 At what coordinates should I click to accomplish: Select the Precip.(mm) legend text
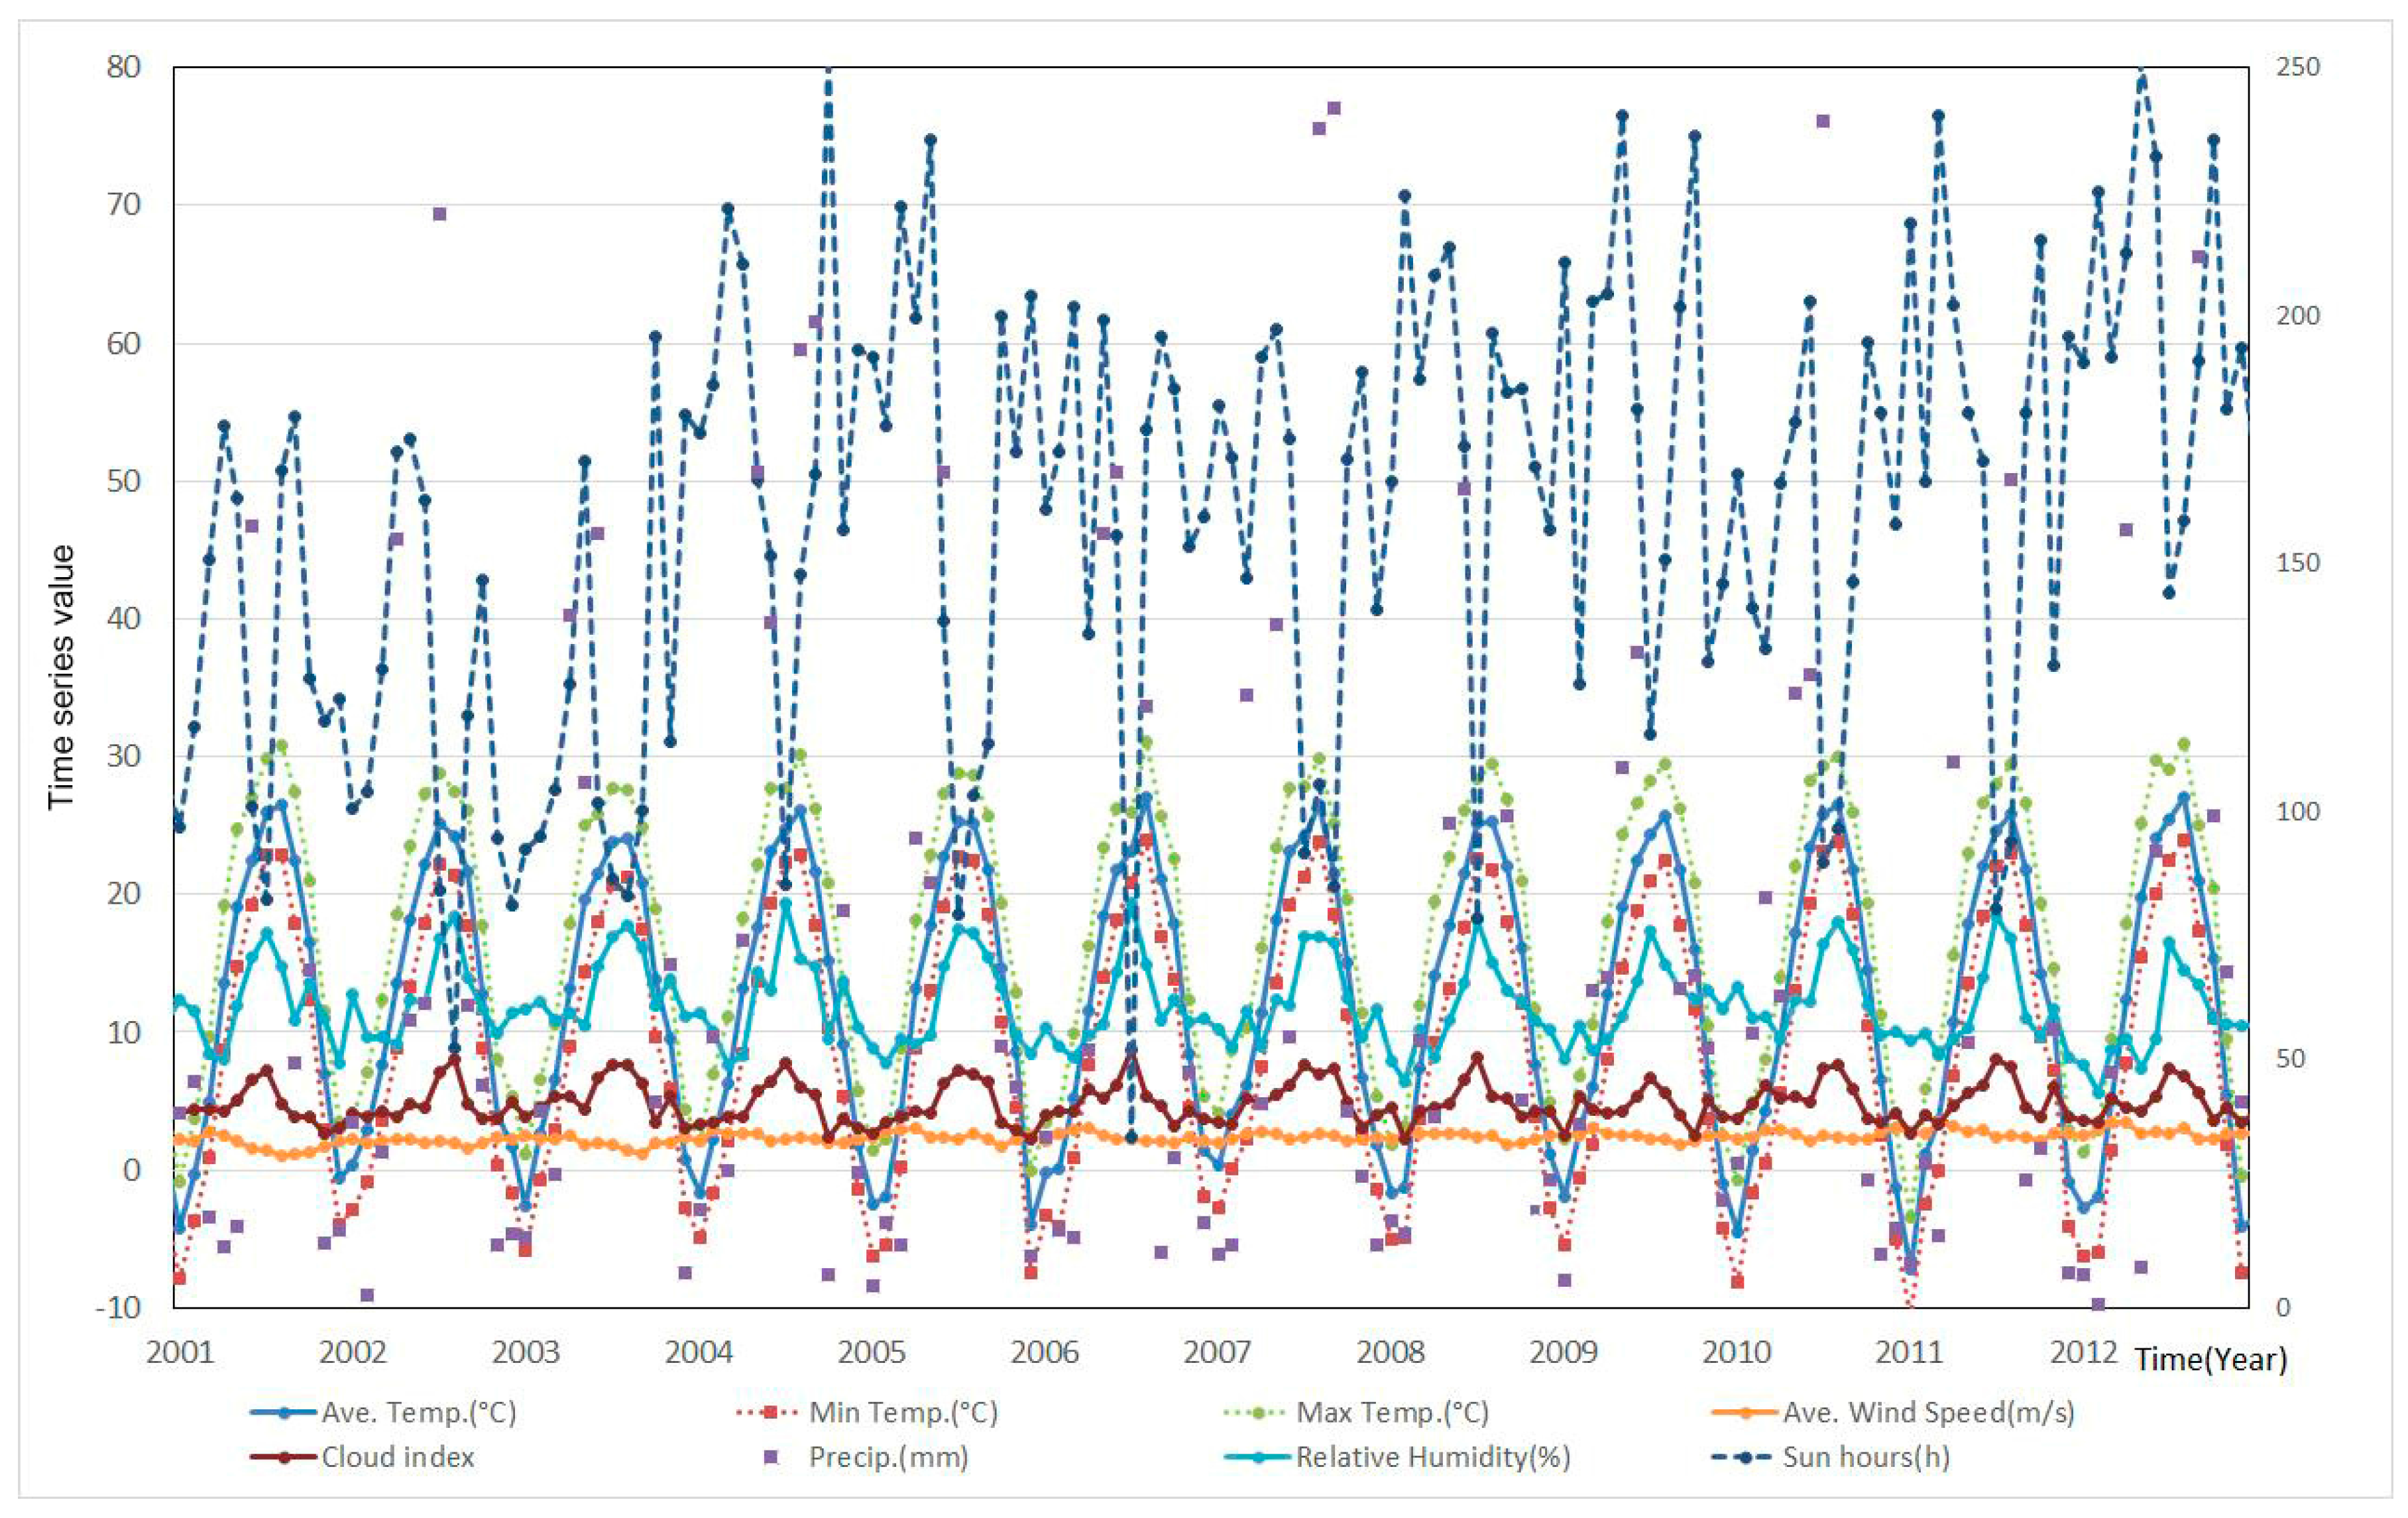coord(888,1458)
